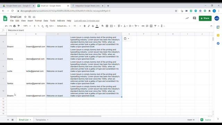Open the Insert menu
The width and height of the screenshot is (222, 125).
[x=30, y=21]
